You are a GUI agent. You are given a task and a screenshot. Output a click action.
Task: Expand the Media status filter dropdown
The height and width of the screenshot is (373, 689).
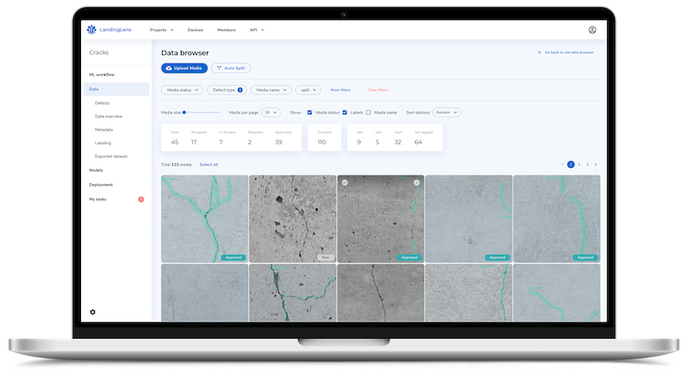pos(182,90)
